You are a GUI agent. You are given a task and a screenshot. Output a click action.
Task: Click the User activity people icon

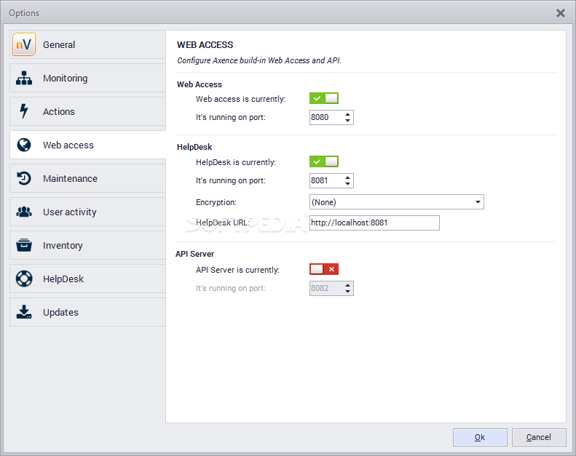click(24, 212)
